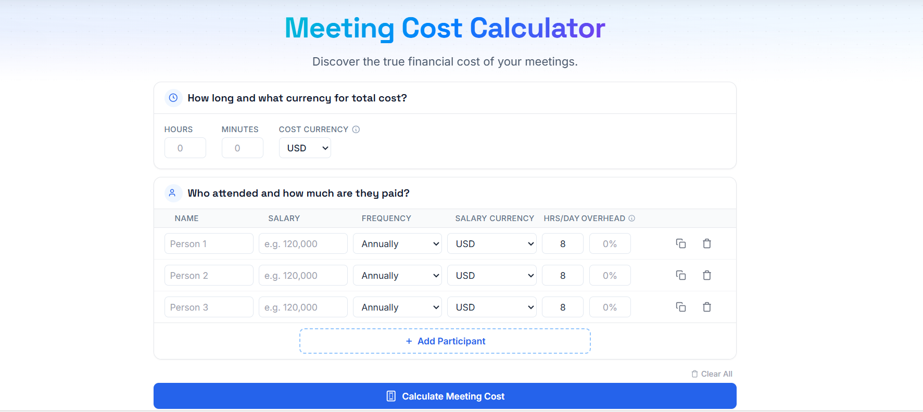This screenshot has height=412, width=923.
Task: Duplicate the Person 2 participant row
Action: click(x=681, y=275)
